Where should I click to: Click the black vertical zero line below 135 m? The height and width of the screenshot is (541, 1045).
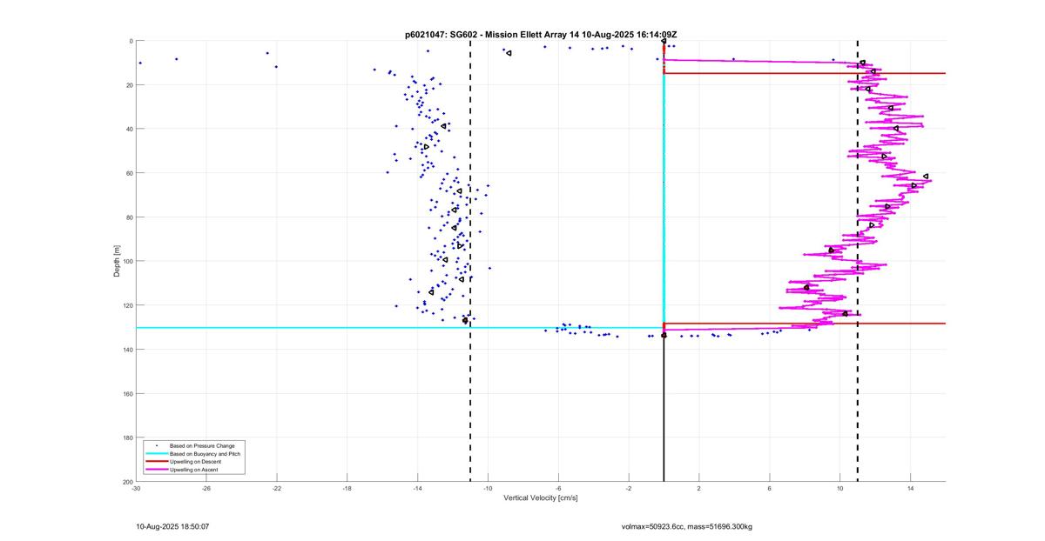click(664, 409)
